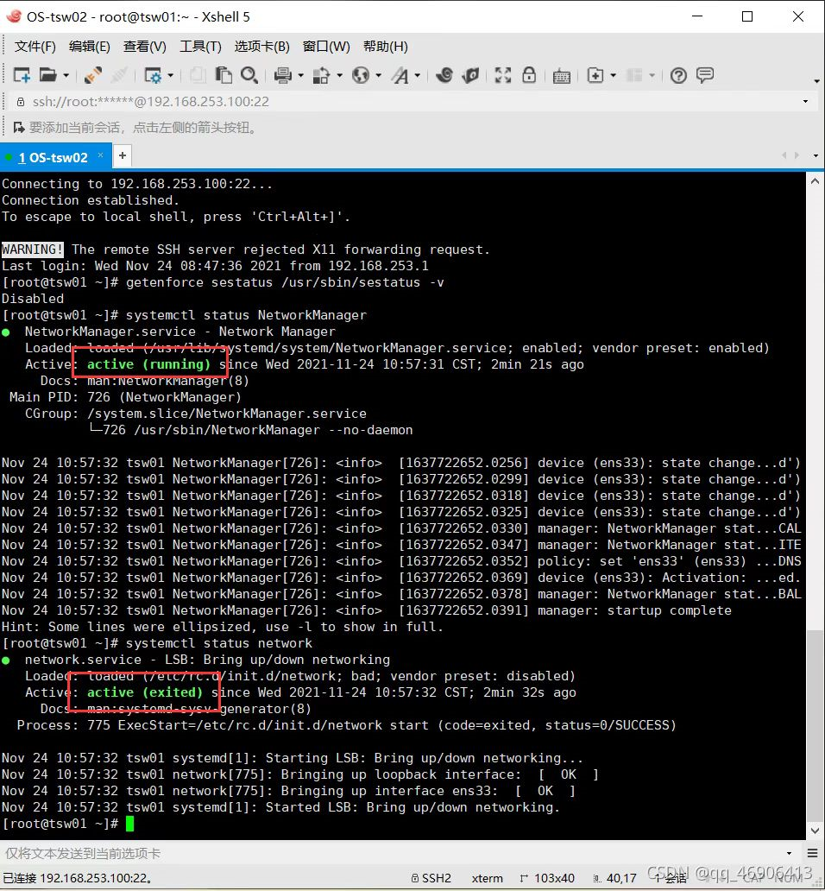
Task: Open the 工具(T) menu
Action: (200, 47)
